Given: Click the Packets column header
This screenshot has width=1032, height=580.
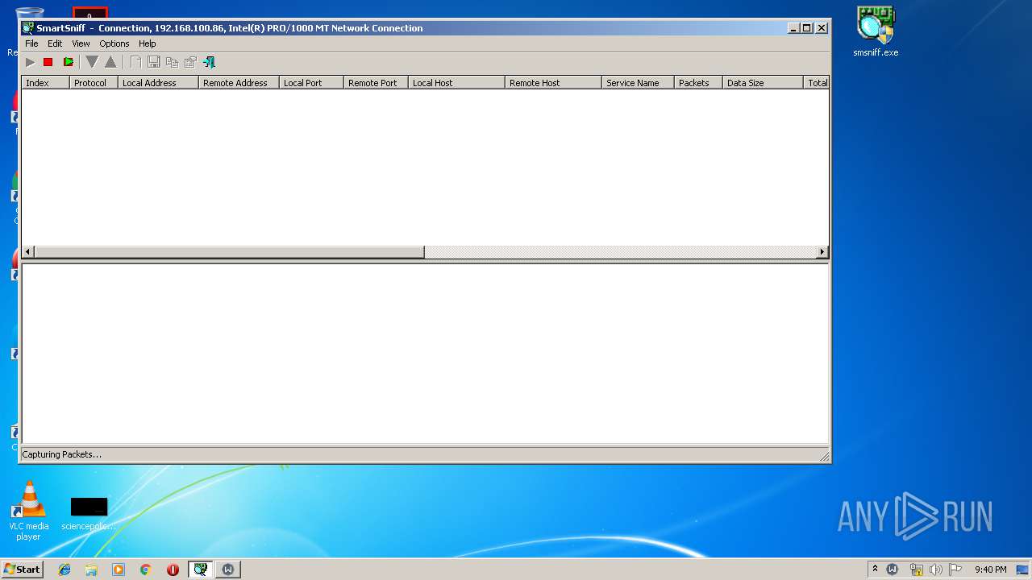Looking at the screenshot, I should (x=698, y=83).
